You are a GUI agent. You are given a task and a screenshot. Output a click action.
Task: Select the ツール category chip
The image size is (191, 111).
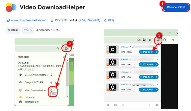[28, 30]
